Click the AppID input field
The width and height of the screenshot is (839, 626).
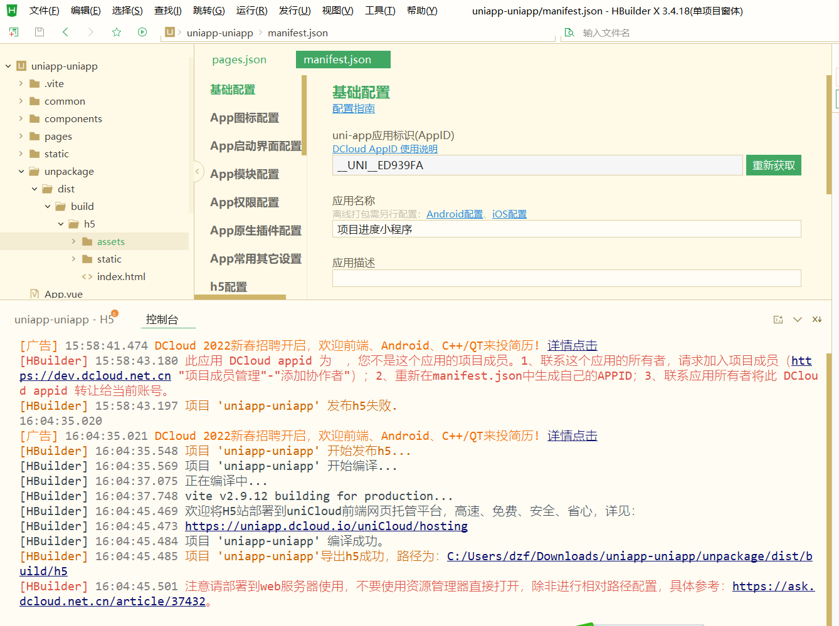tap(537, 165)
